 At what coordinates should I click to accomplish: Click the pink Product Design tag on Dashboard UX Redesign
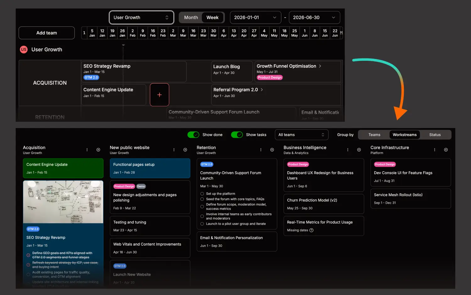click(298, 164)
